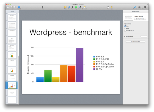Viewport: 154px width, 112px height.
Task: Select slide 17 thumbnail with chart
Action: pyautogui.click(x=12, y=55)
